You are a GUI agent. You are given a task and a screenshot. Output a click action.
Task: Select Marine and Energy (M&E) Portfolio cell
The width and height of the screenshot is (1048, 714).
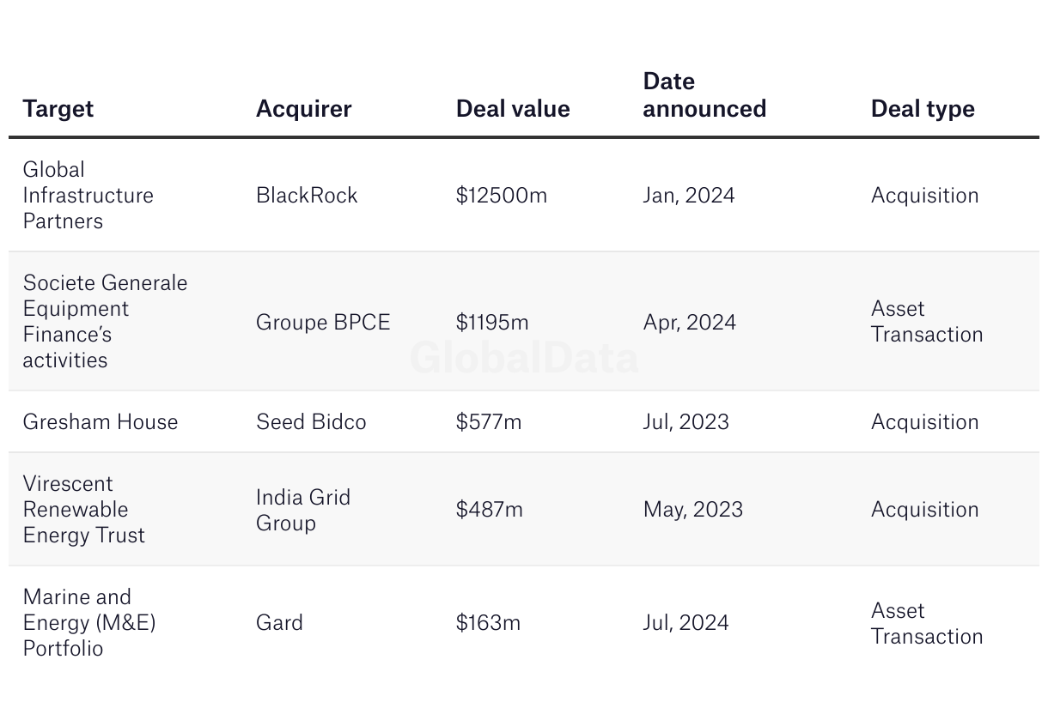(x=89, y=622)
